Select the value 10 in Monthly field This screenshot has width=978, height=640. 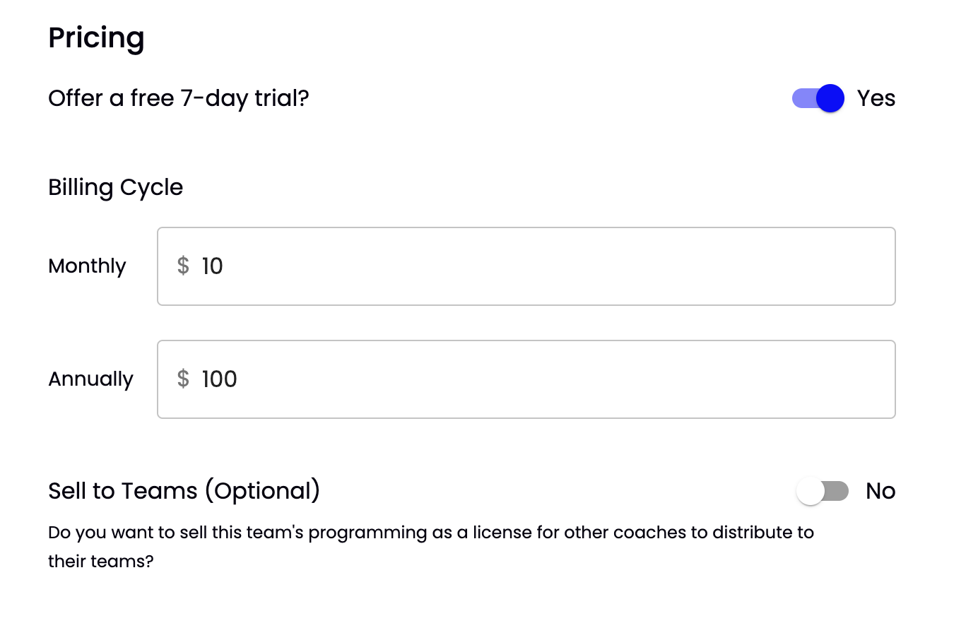[x=213, y=266]
